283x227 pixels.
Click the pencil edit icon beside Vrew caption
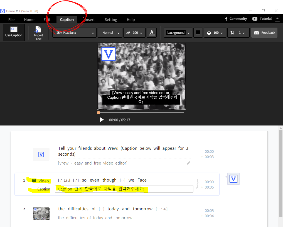(189, 163)
